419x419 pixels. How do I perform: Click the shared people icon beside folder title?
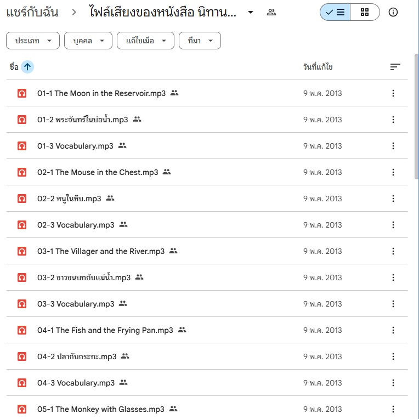pos(271,12)
